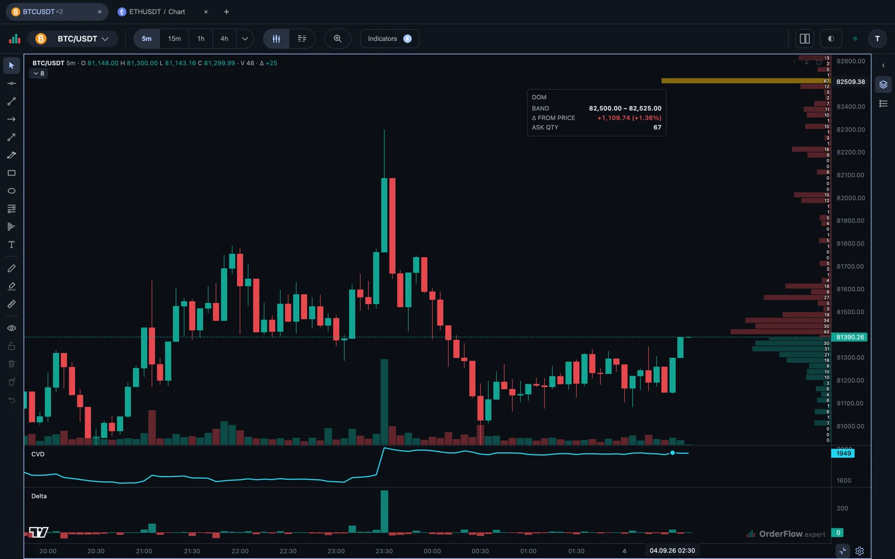The height and width of the screenshot is (559, 895).
Task: Click the CVD value label 1949
Action: (x=843, y=453)
